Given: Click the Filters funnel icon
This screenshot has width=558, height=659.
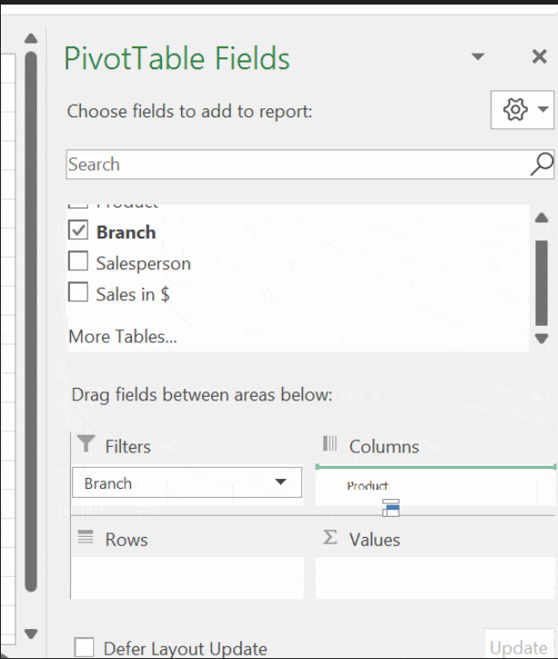Looking at the screenshot, I should (86, 444).
